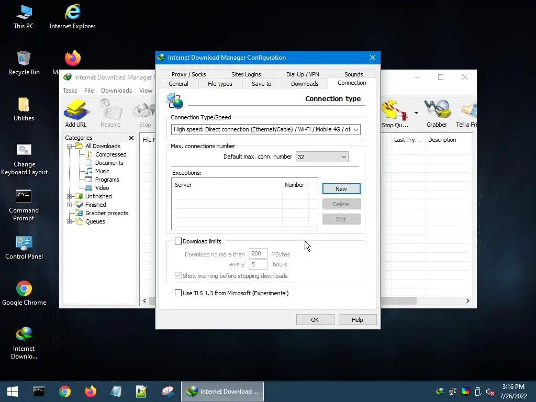The width and height of the screenshot is (536, 402).
Task: Switch to the Save to tab
Action: [x=262, y=84]
